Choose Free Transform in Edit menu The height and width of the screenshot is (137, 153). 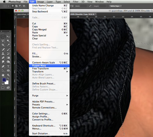tap(49, 68)
